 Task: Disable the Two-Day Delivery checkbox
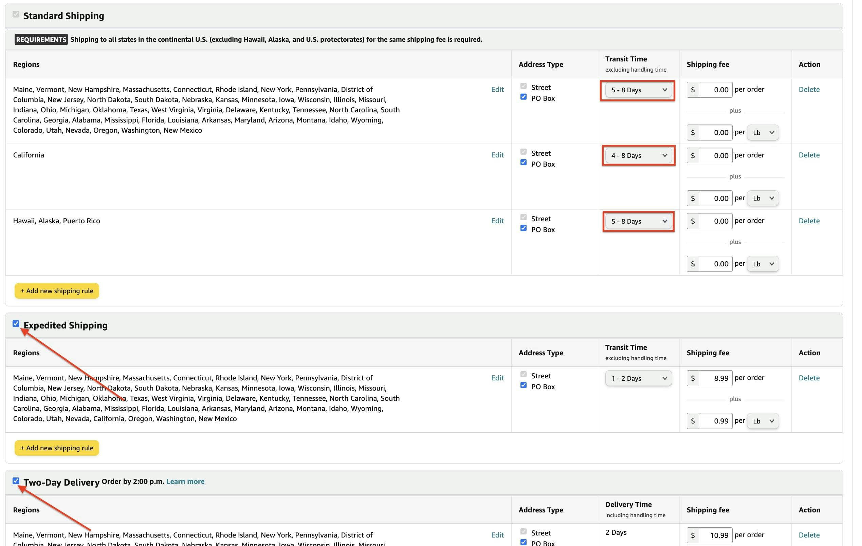point(16,481)
